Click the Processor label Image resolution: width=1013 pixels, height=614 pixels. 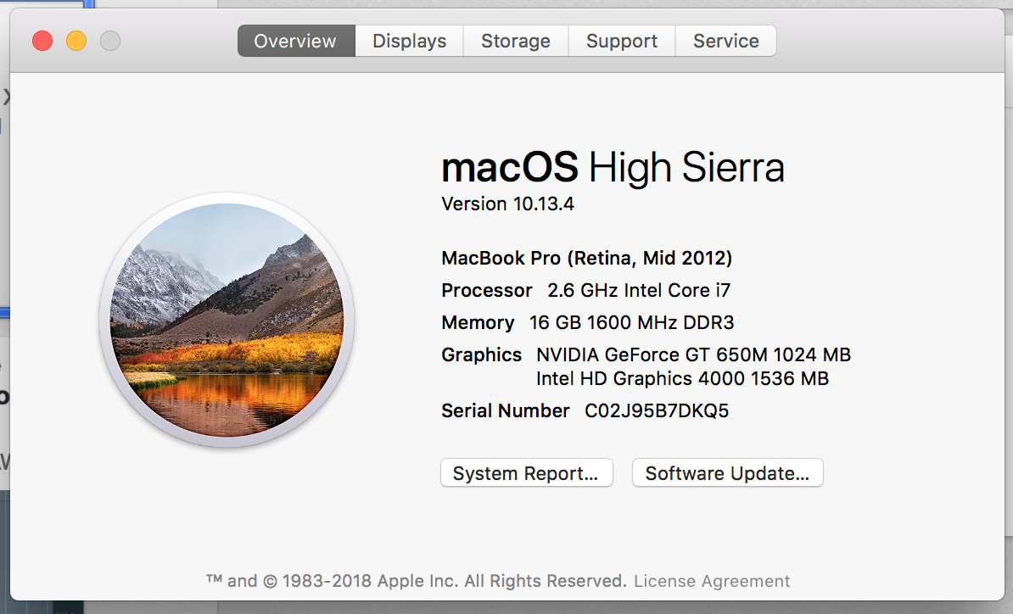point(486,291)
